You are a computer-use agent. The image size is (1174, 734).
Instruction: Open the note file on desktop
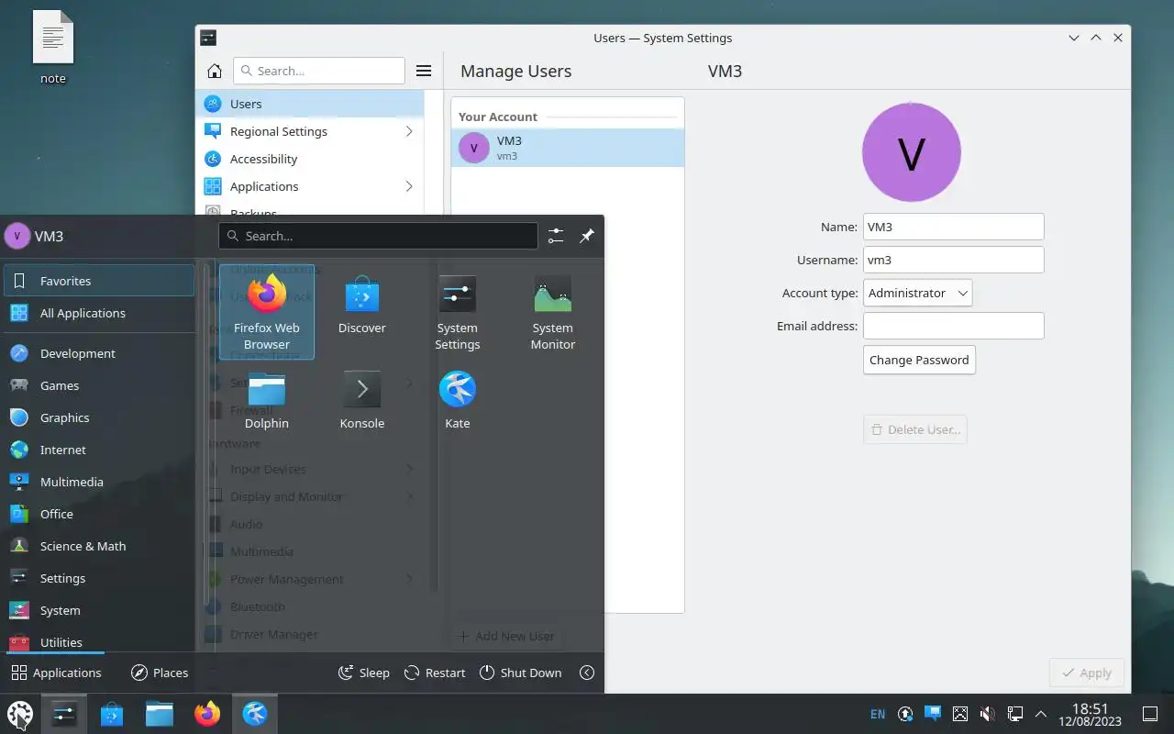point(53,49)
